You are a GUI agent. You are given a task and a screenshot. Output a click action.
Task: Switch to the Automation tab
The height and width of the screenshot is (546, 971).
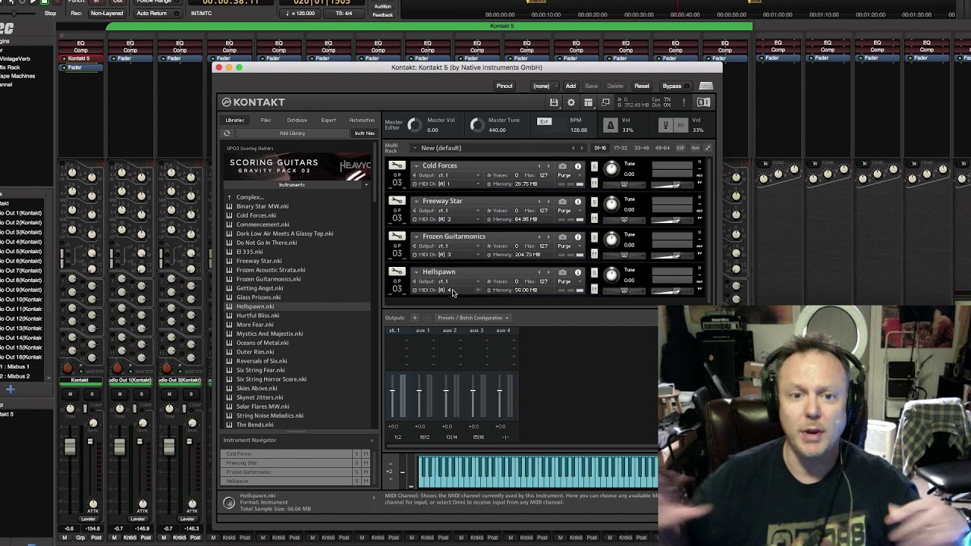tap(362, 120)
